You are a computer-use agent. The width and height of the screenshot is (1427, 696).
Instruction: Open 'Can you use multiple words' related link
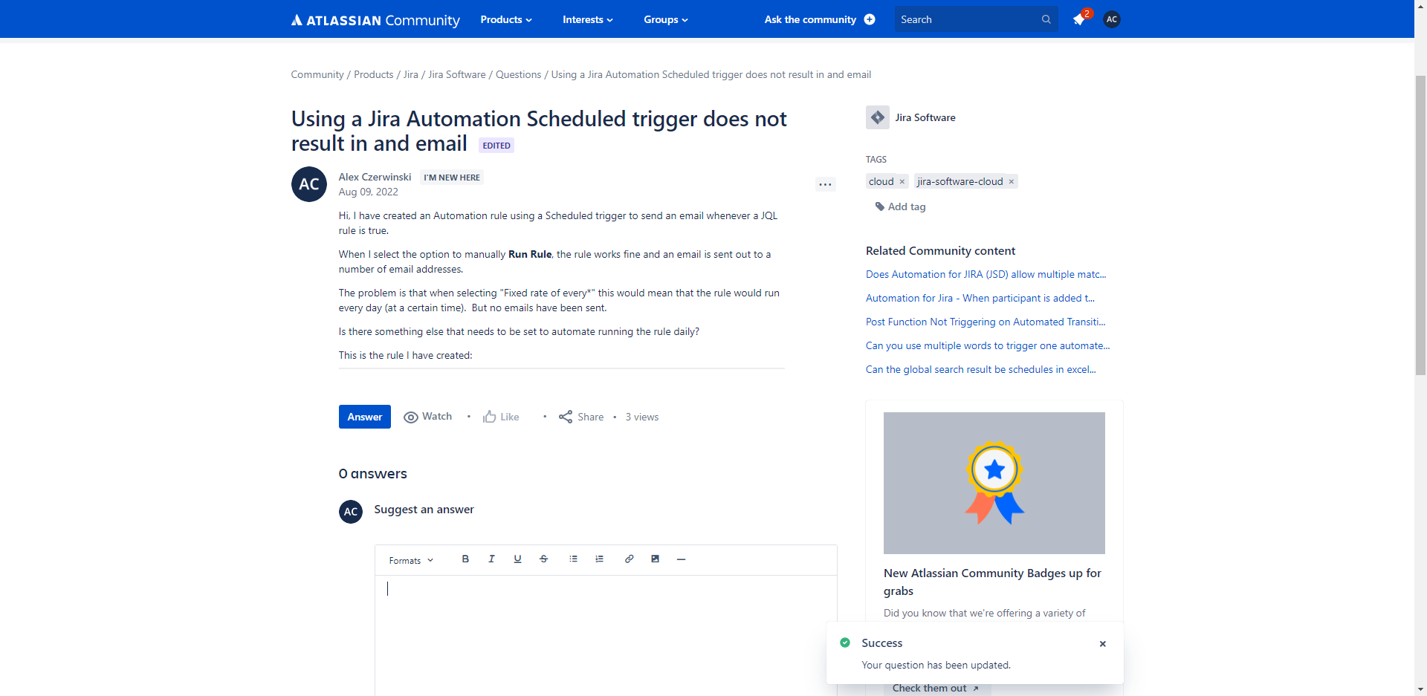coord(988,346)
